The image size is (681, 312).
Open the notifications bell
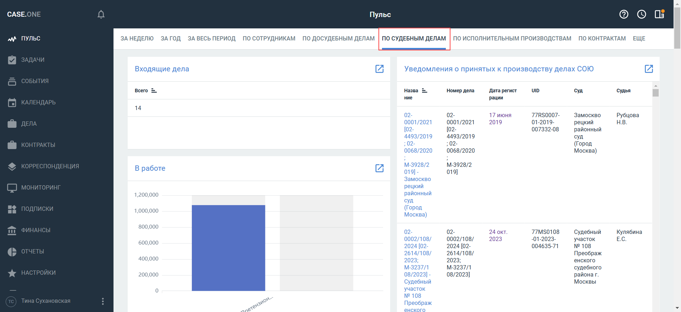click(101, 14)
